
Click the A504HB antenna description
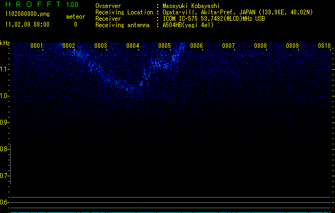click(x=188, y=25)
